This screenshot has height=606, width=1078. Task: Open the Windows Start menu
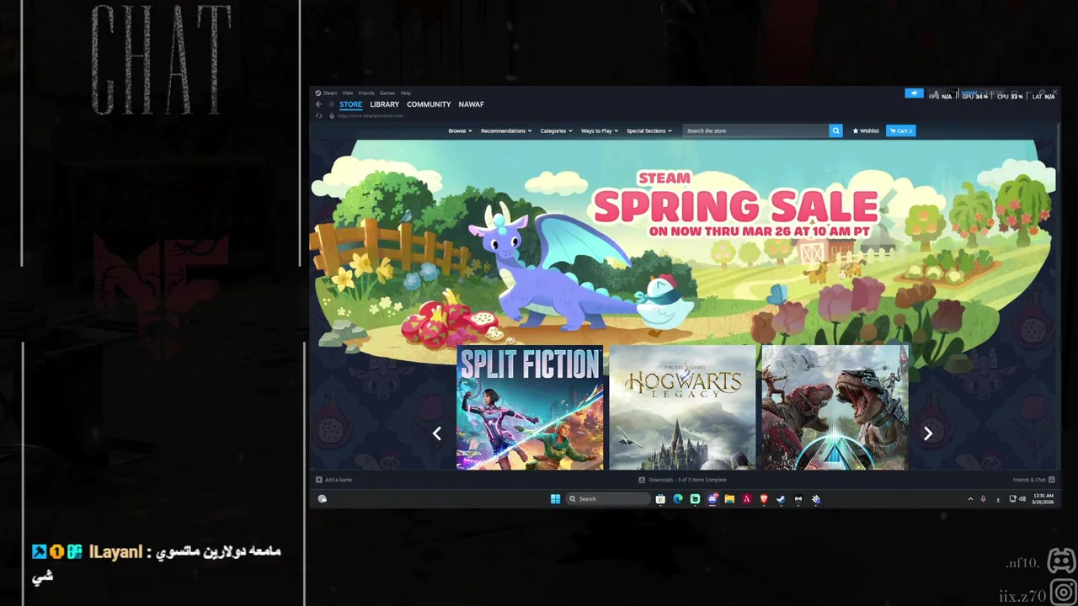[x=555, y=499]
